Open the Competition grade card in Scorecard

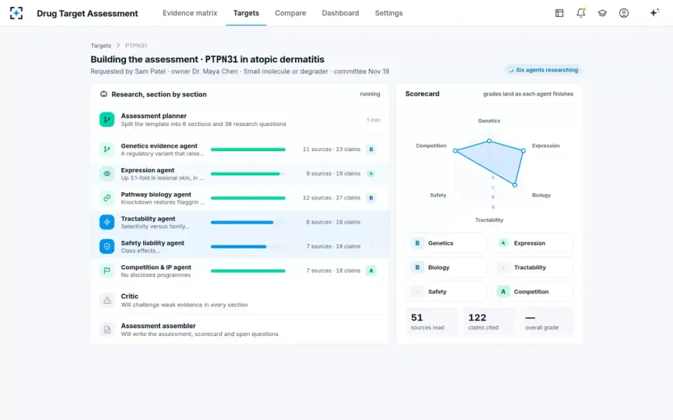pos(533,292)
